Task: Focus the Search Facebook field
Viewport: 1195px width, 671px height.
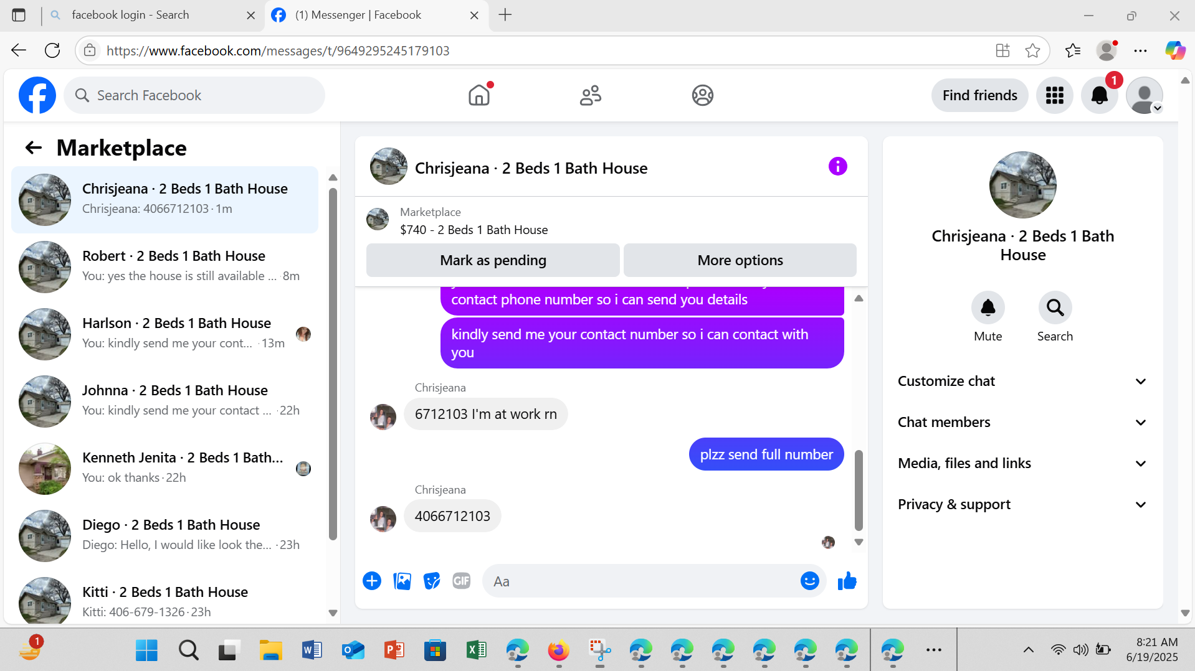Action: 194,95
